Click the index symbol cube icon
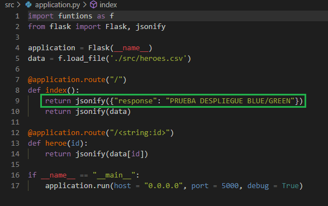This screenshot has height=206, width=328. pos(93,4)
